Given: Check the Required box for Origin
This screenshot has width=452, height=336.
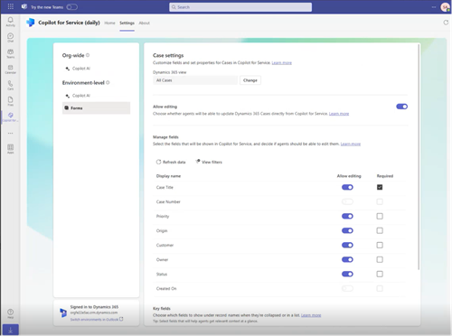Looking at the screenshot, I should pos(380,230).
